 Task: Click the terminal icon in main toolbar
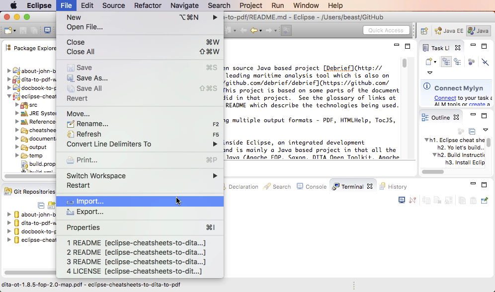pyautogui.click(x=47, y=30)
